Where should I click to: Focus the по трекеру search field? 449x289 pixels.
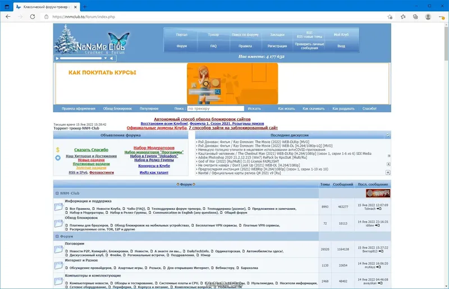tap(216, 108)
